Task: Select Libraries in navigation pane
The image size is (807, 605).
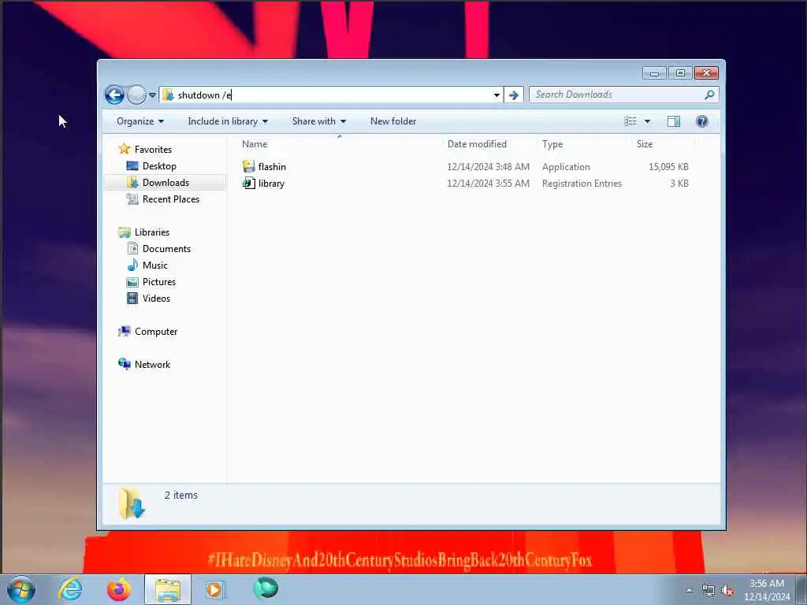Action: [x=152, y=232]
